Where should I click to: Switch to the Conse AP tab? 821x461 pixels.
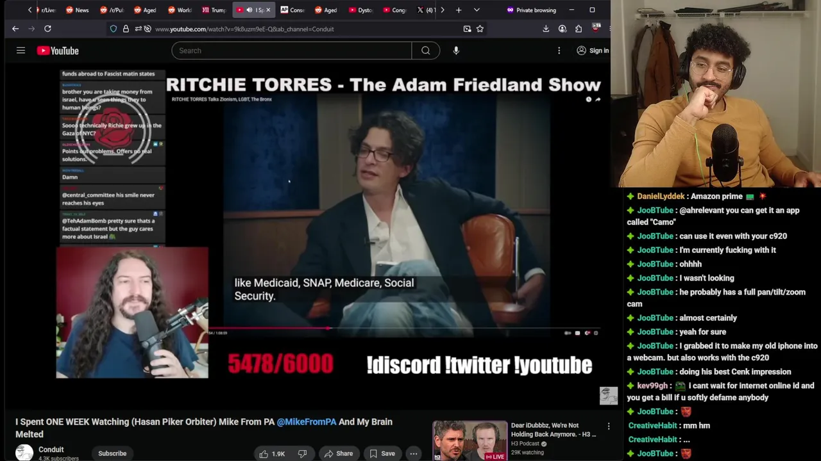click(x=292, y=10)
